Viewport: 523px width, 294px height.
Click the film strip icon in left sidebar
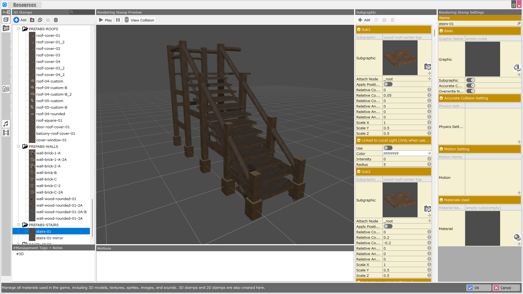(6, 133)
